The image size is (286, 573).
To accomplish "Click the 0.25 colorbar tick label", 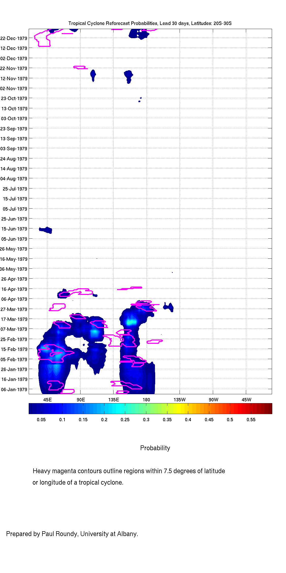I will (x=125, y=420).
